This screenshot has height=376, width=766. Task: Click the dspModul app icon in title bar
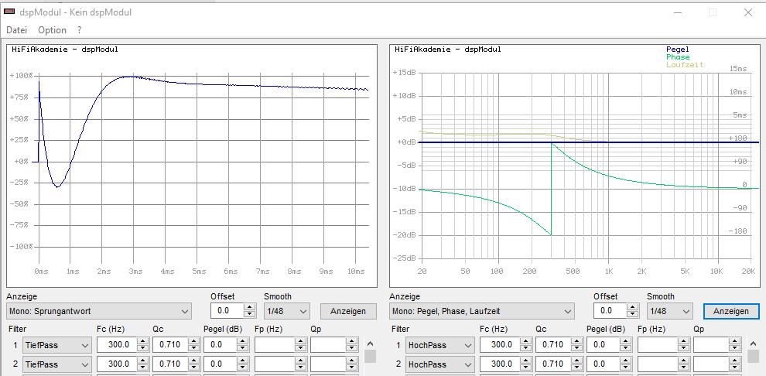9,12
